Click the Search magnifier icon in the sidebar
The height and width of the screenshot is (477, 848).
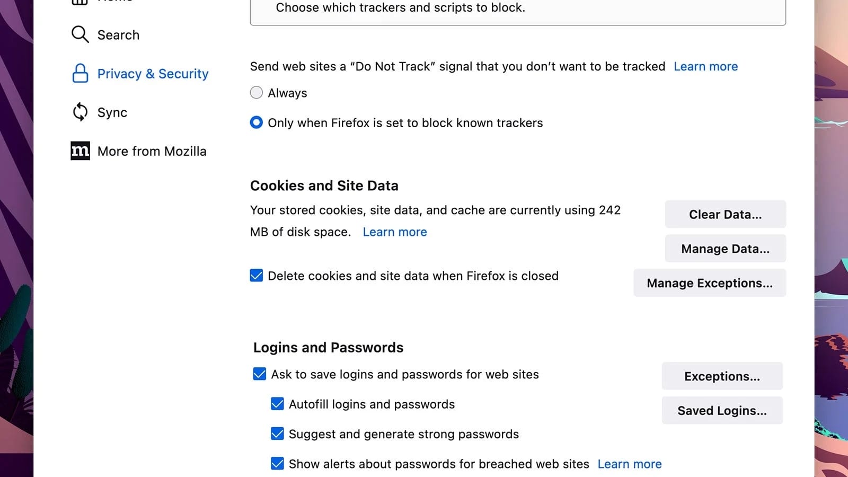79,34
